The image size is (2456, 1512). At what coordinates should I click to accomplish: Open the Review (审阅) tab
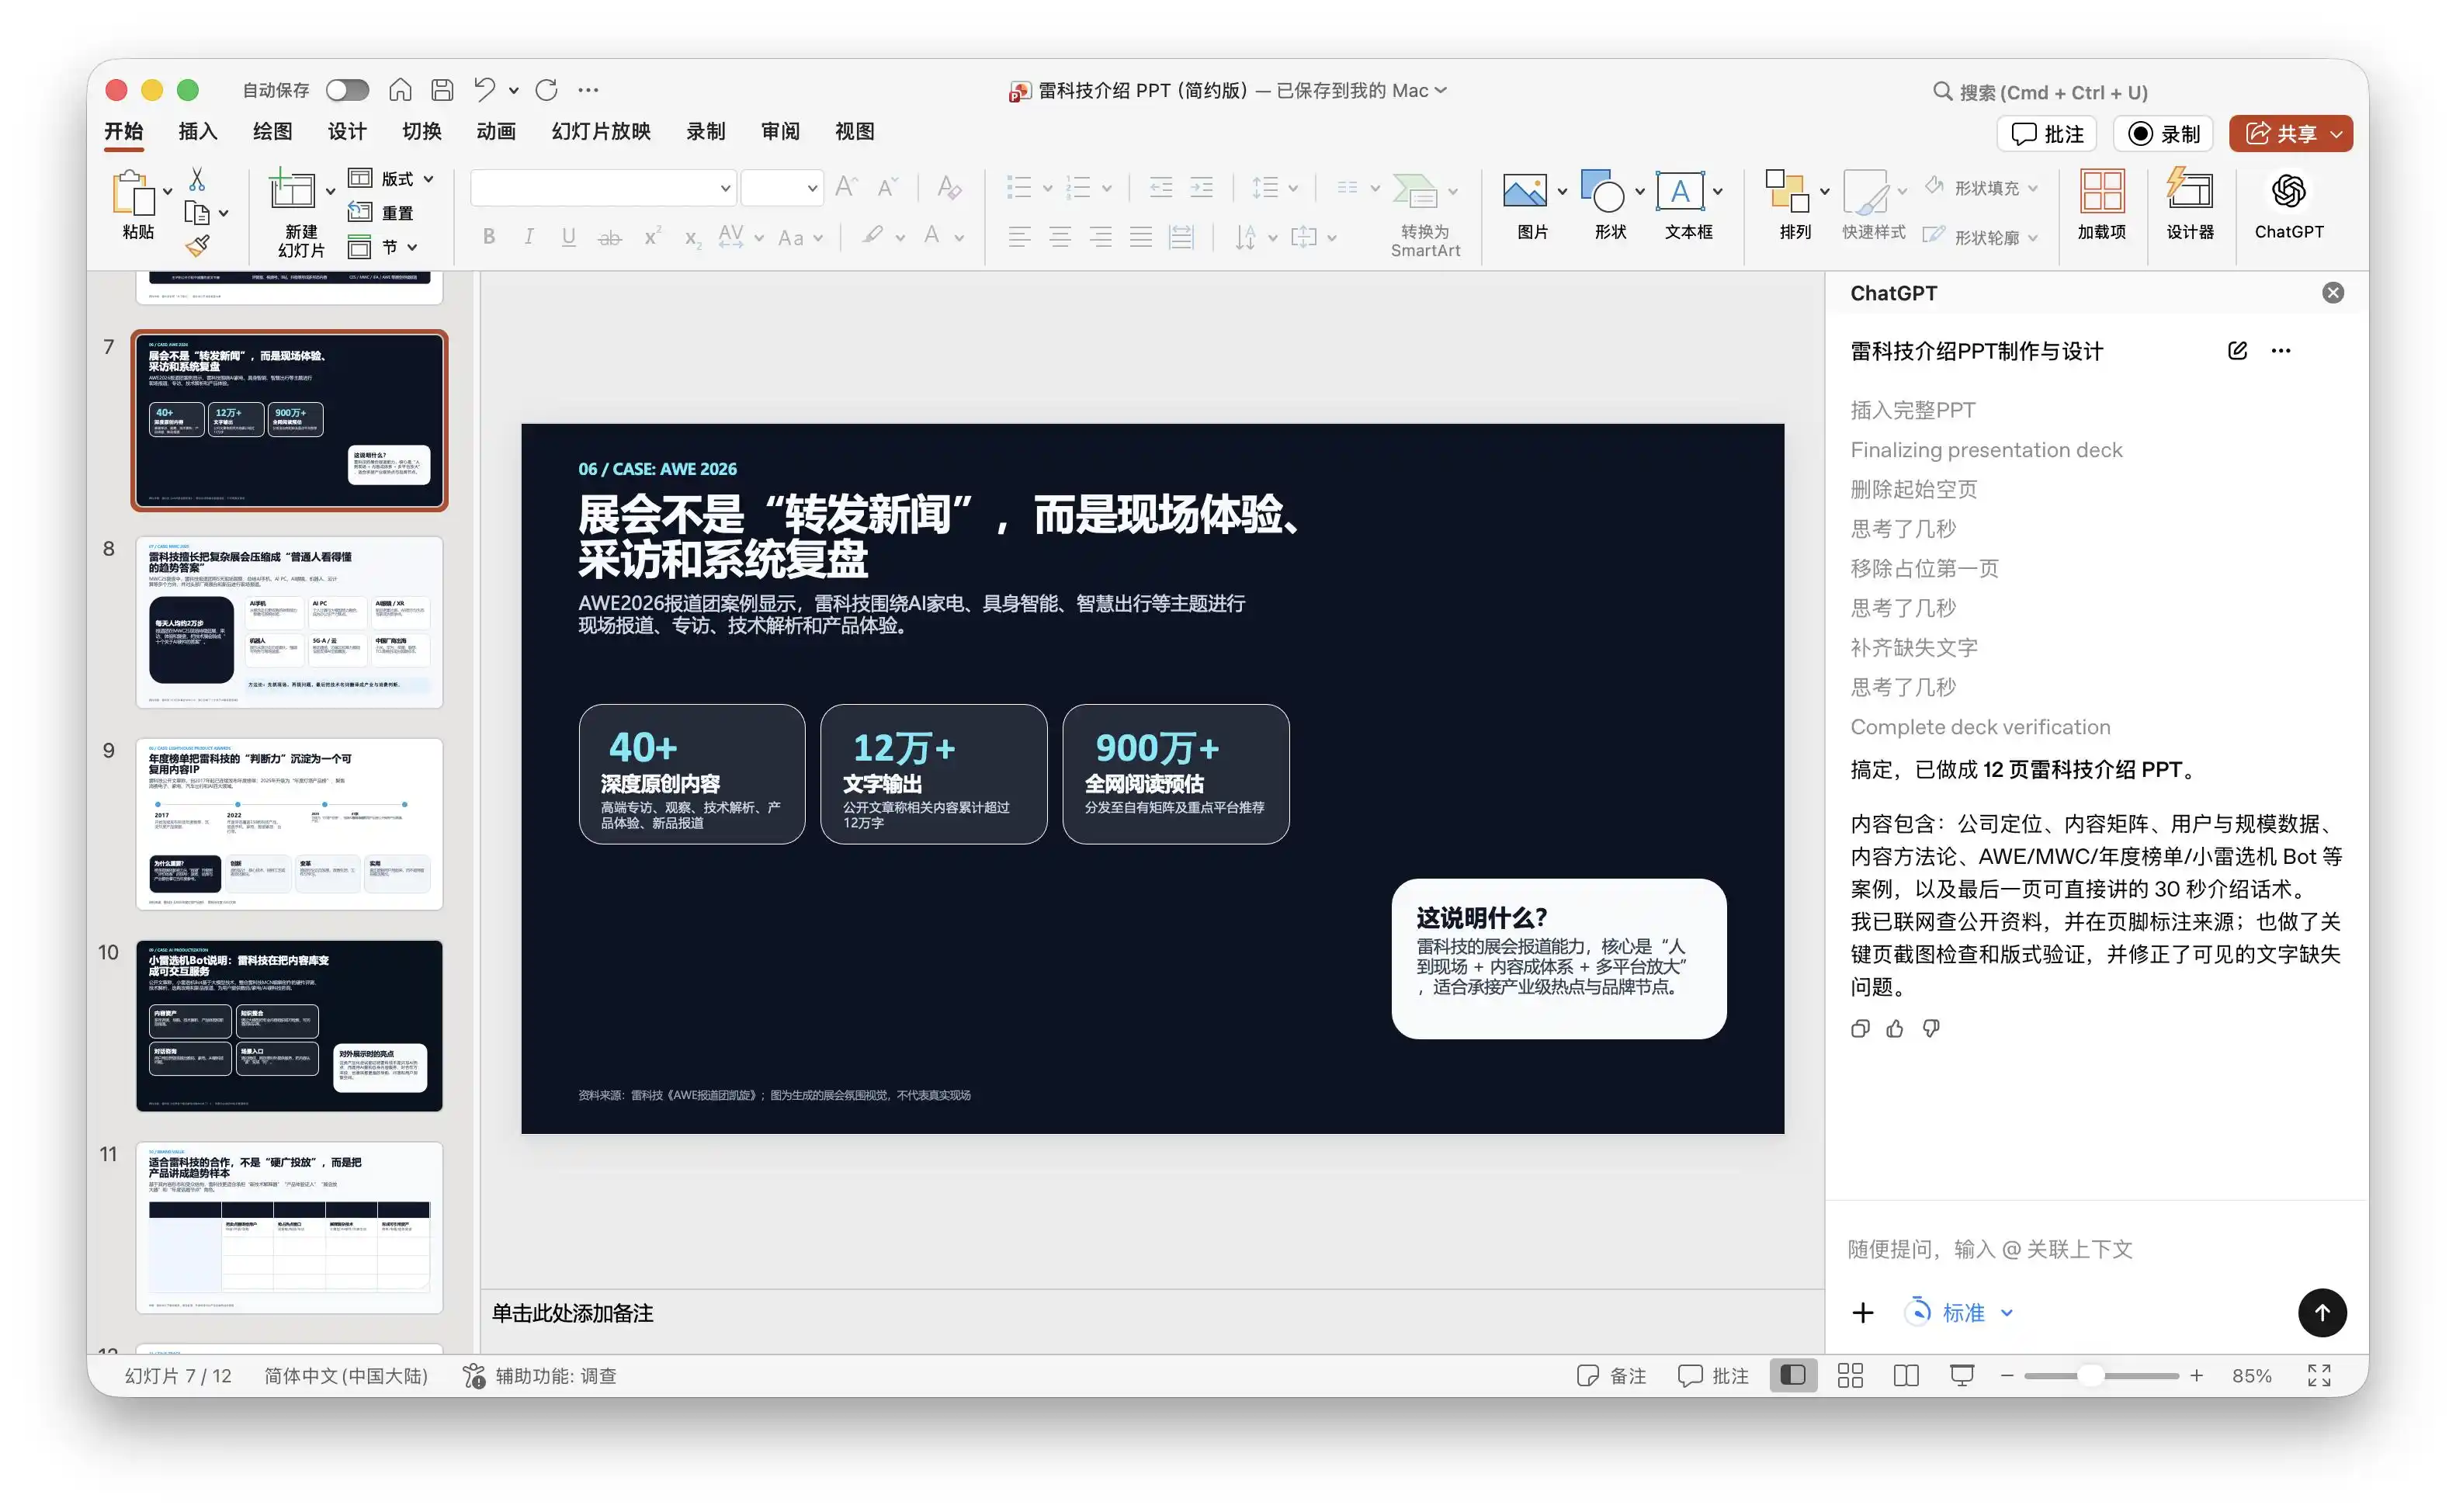(x=780, y=132)
